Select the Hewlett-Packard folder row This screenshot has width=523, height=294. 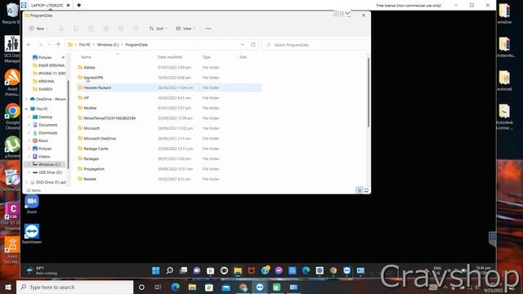click(x=169, y=87)
